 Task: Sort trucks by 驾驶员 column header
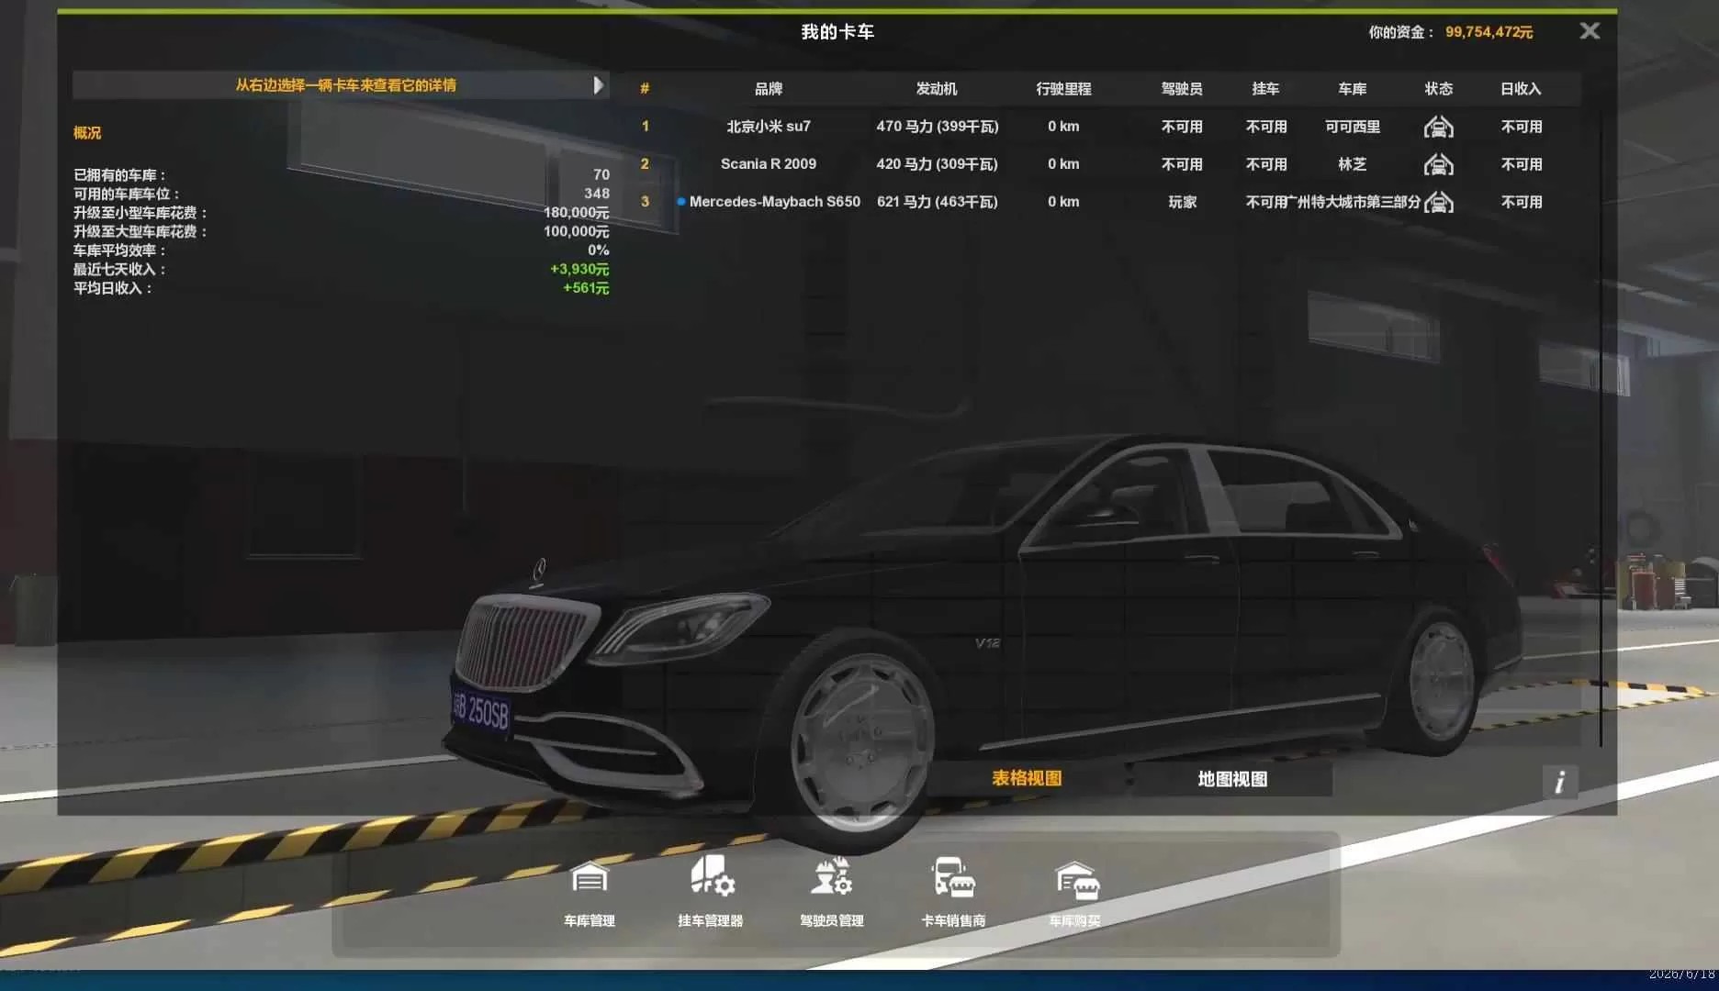pos(1182,89)
